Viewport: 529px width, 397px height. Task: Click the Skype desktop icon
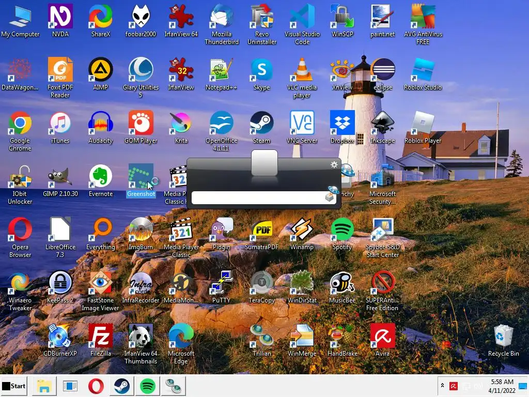pos(262,73)
